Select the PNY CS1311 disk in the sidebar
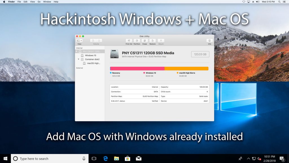 (90, 52)
